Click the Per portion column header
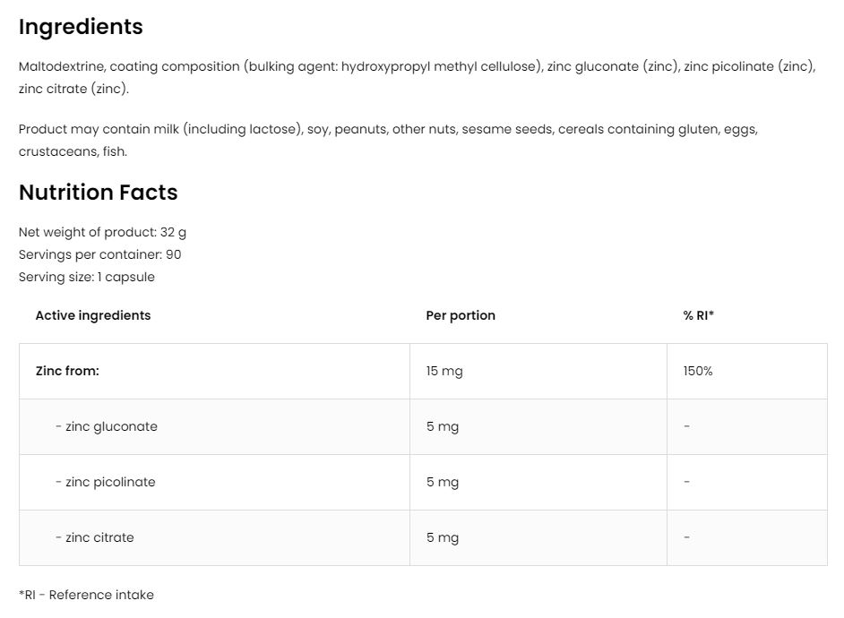Screen dimensions: 844x618 coord(461,315)
